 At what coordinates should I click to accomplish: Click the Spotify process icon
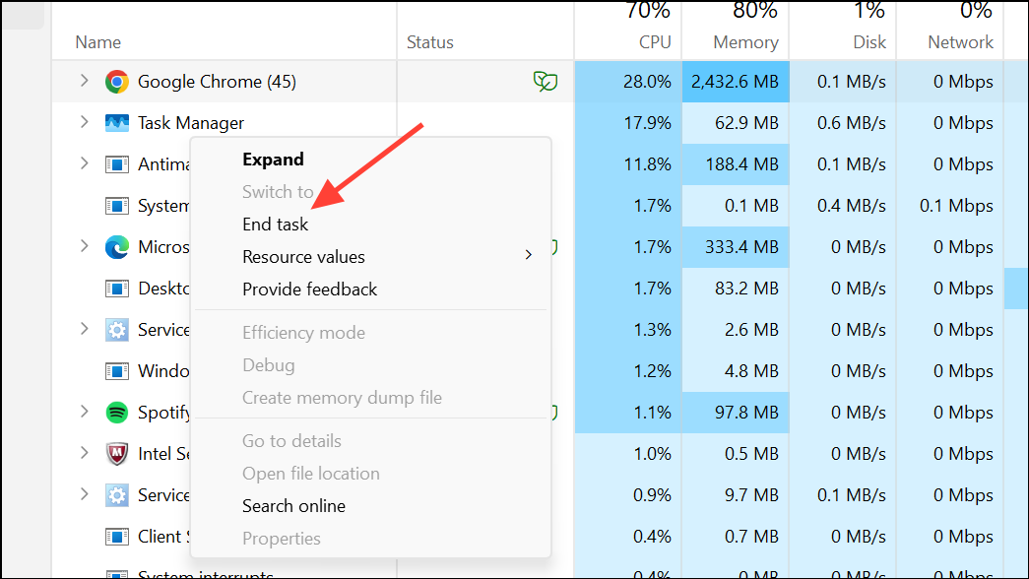pyautogui.click(x=117, y=412)
